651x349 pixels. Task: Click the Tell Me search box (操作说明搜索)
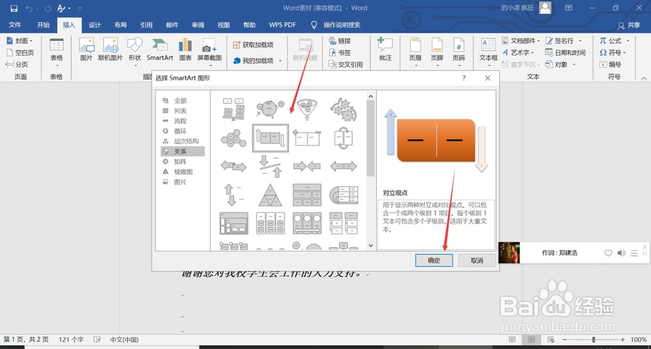342,25
